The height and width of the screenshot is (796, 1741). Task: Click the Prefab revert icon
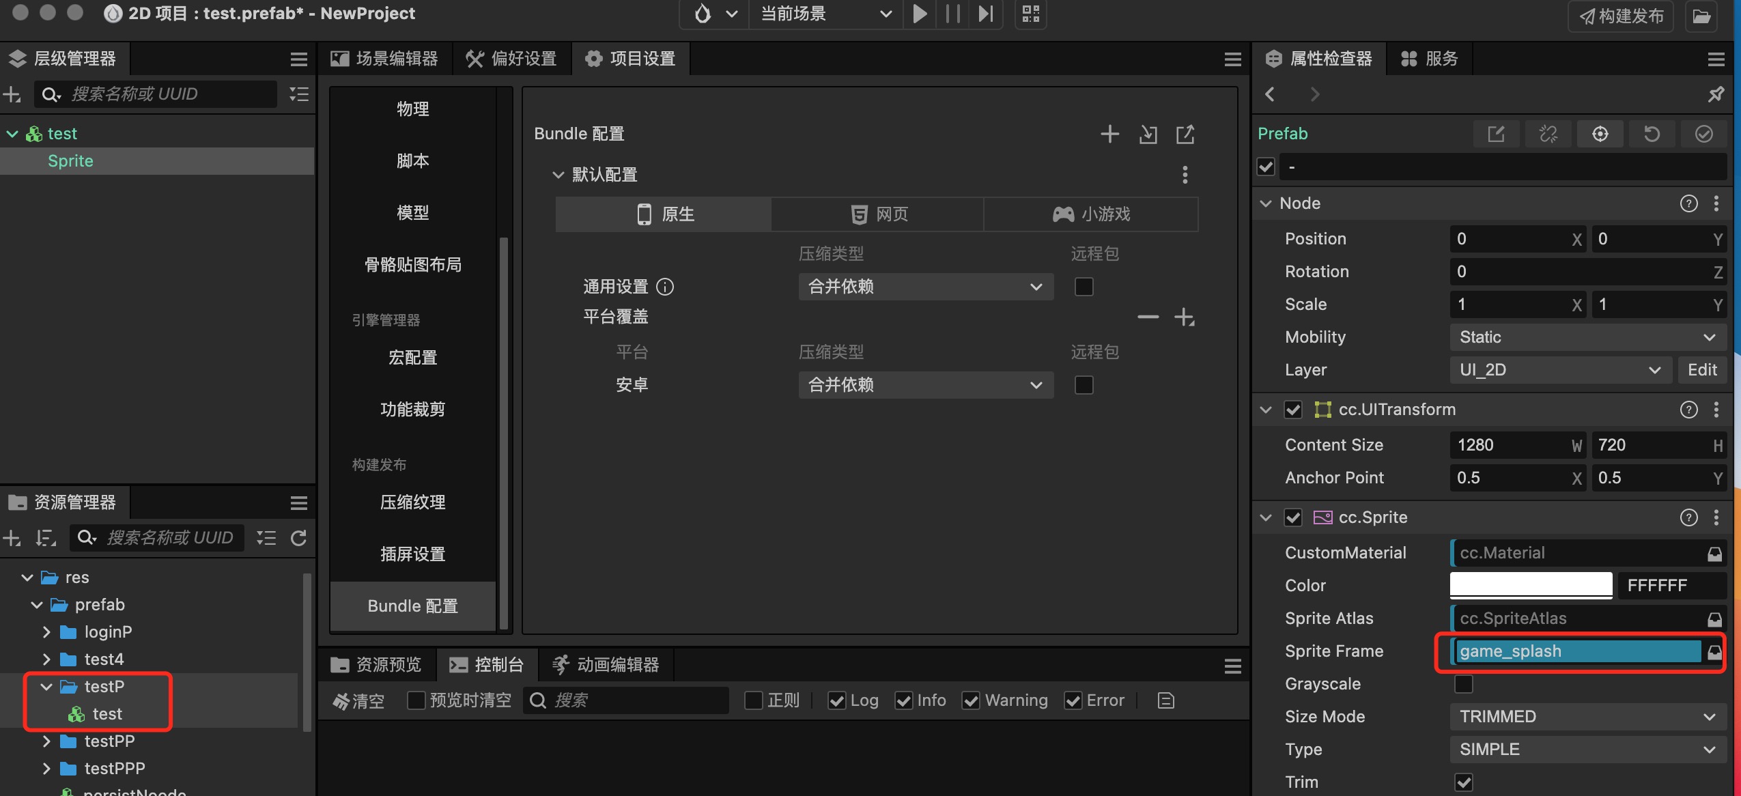pyautogui.click(x=1652, y=134)
